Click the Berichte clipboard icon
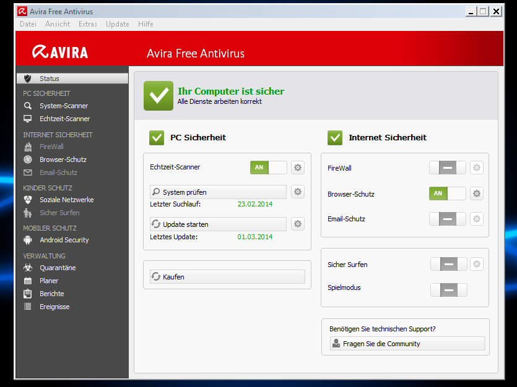The width and height of the screenshot is (517, 387). (28, 294)
